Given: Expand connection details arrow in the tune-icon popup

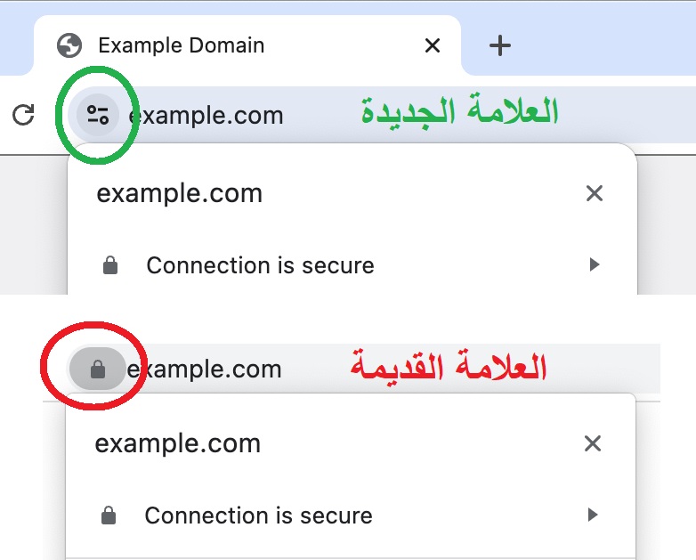Looking at the screenshot, I should pyautogui.click(x=595, y=265).
